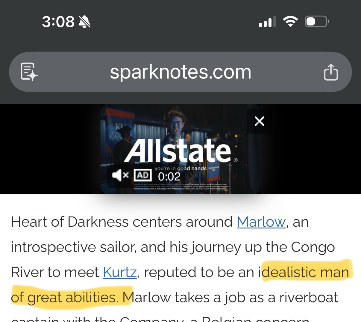The width and height of the screenshot is (361, 322).
Task: Tap the 3:08 clock in status bar
Action: [58, 22]
